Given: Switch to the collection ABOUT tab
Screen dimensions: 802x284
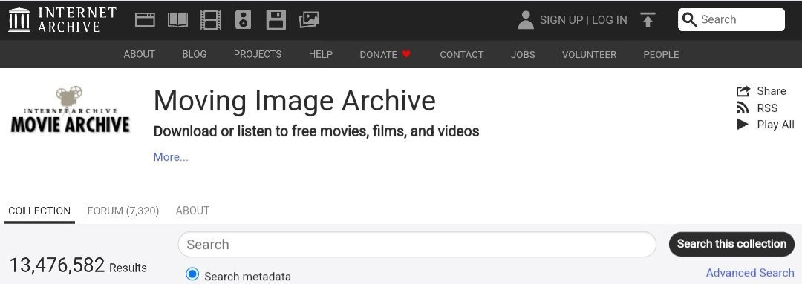Looking at the screenshot, I should 192,211.
